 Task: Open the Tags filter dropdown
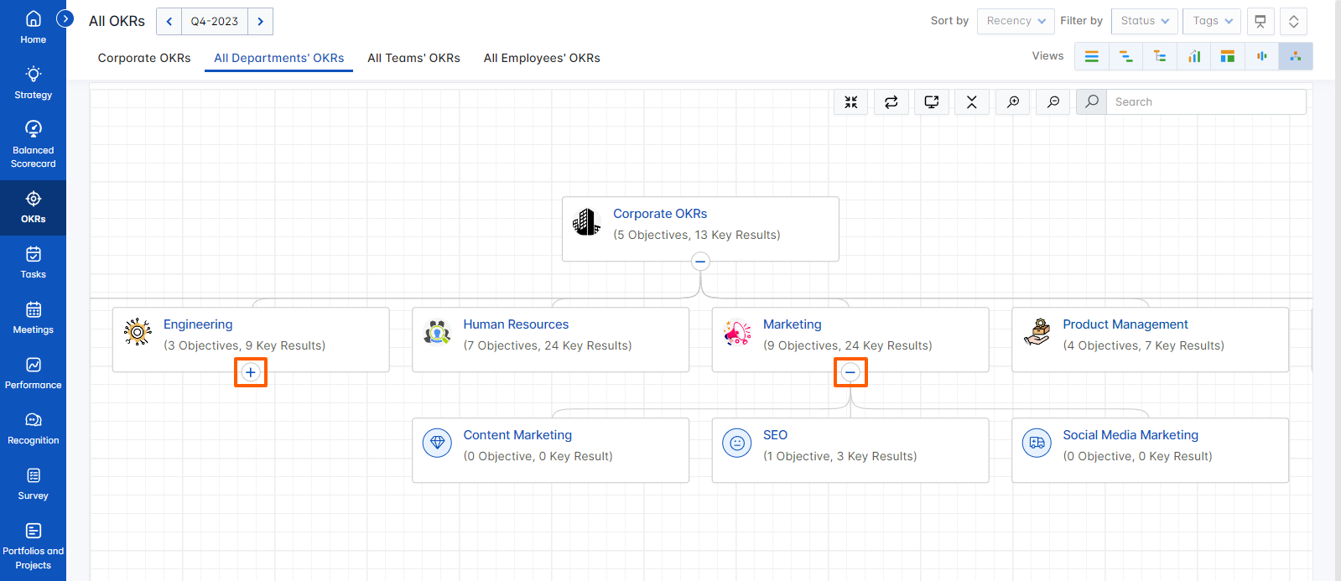click(x=1212, y=21)
